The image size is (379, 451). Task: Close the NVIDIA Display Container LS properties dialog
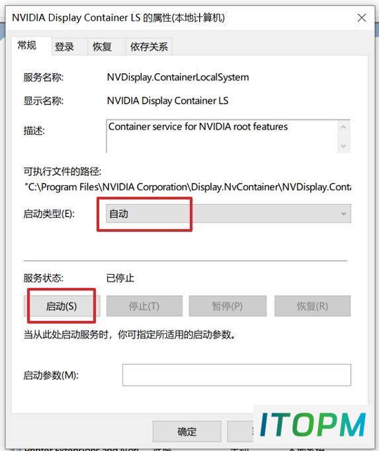pos(361,18)
